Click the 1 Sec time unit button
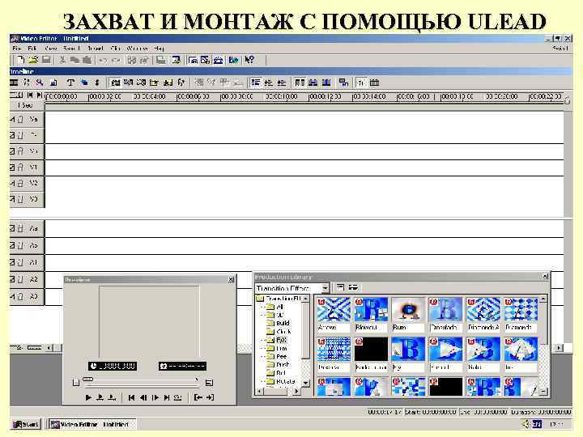 (25, 105)
